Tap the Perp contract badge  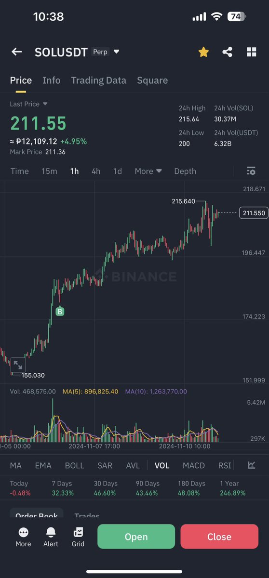click(x=100, y=52)
